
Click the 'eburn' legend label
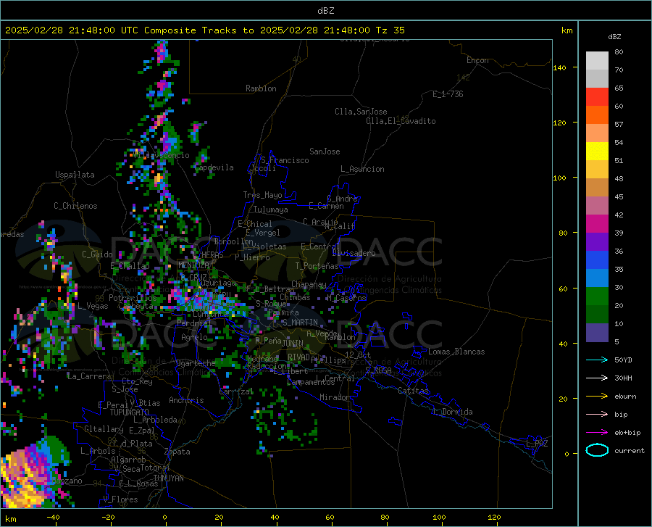point(625,396)
